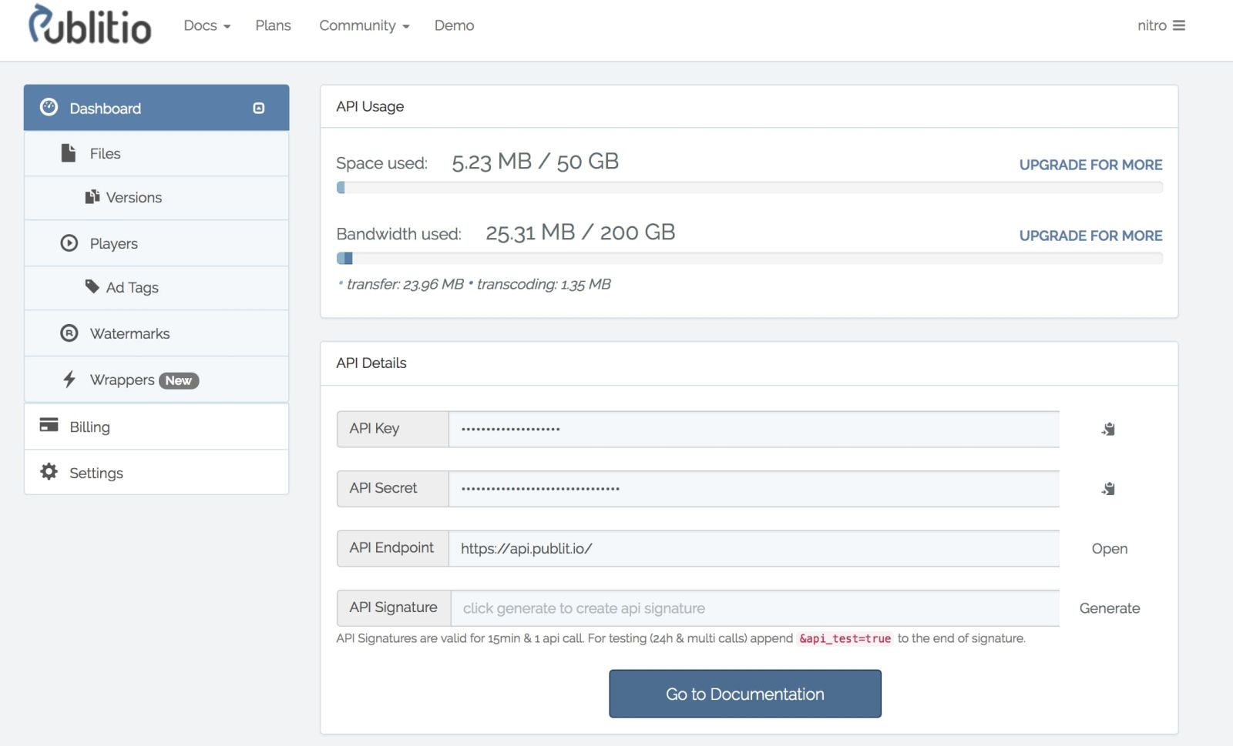This screenshot has width=1233, height=746.
Task: Click the Dashboard gauge icon
Action: point(49,107)
